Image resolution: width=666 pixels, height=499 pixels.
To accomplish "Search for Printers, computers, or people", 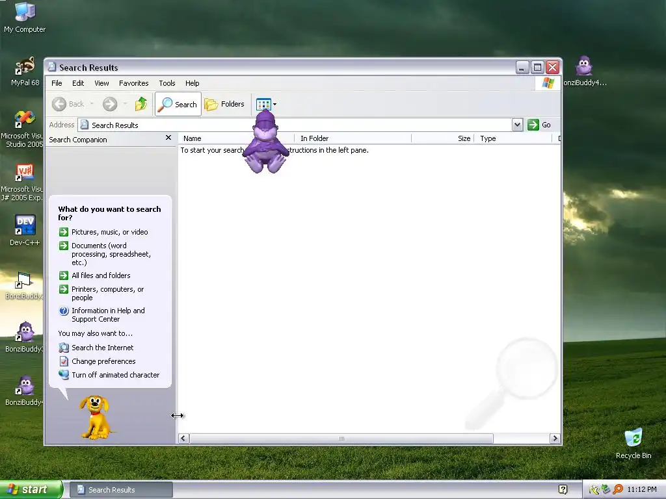I will (101, 293).
